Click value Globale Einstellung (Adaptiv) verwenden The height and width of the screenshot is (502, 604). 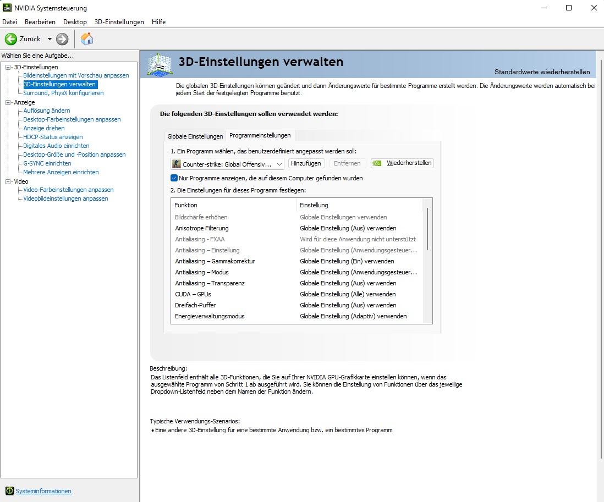tap(353, 317)
